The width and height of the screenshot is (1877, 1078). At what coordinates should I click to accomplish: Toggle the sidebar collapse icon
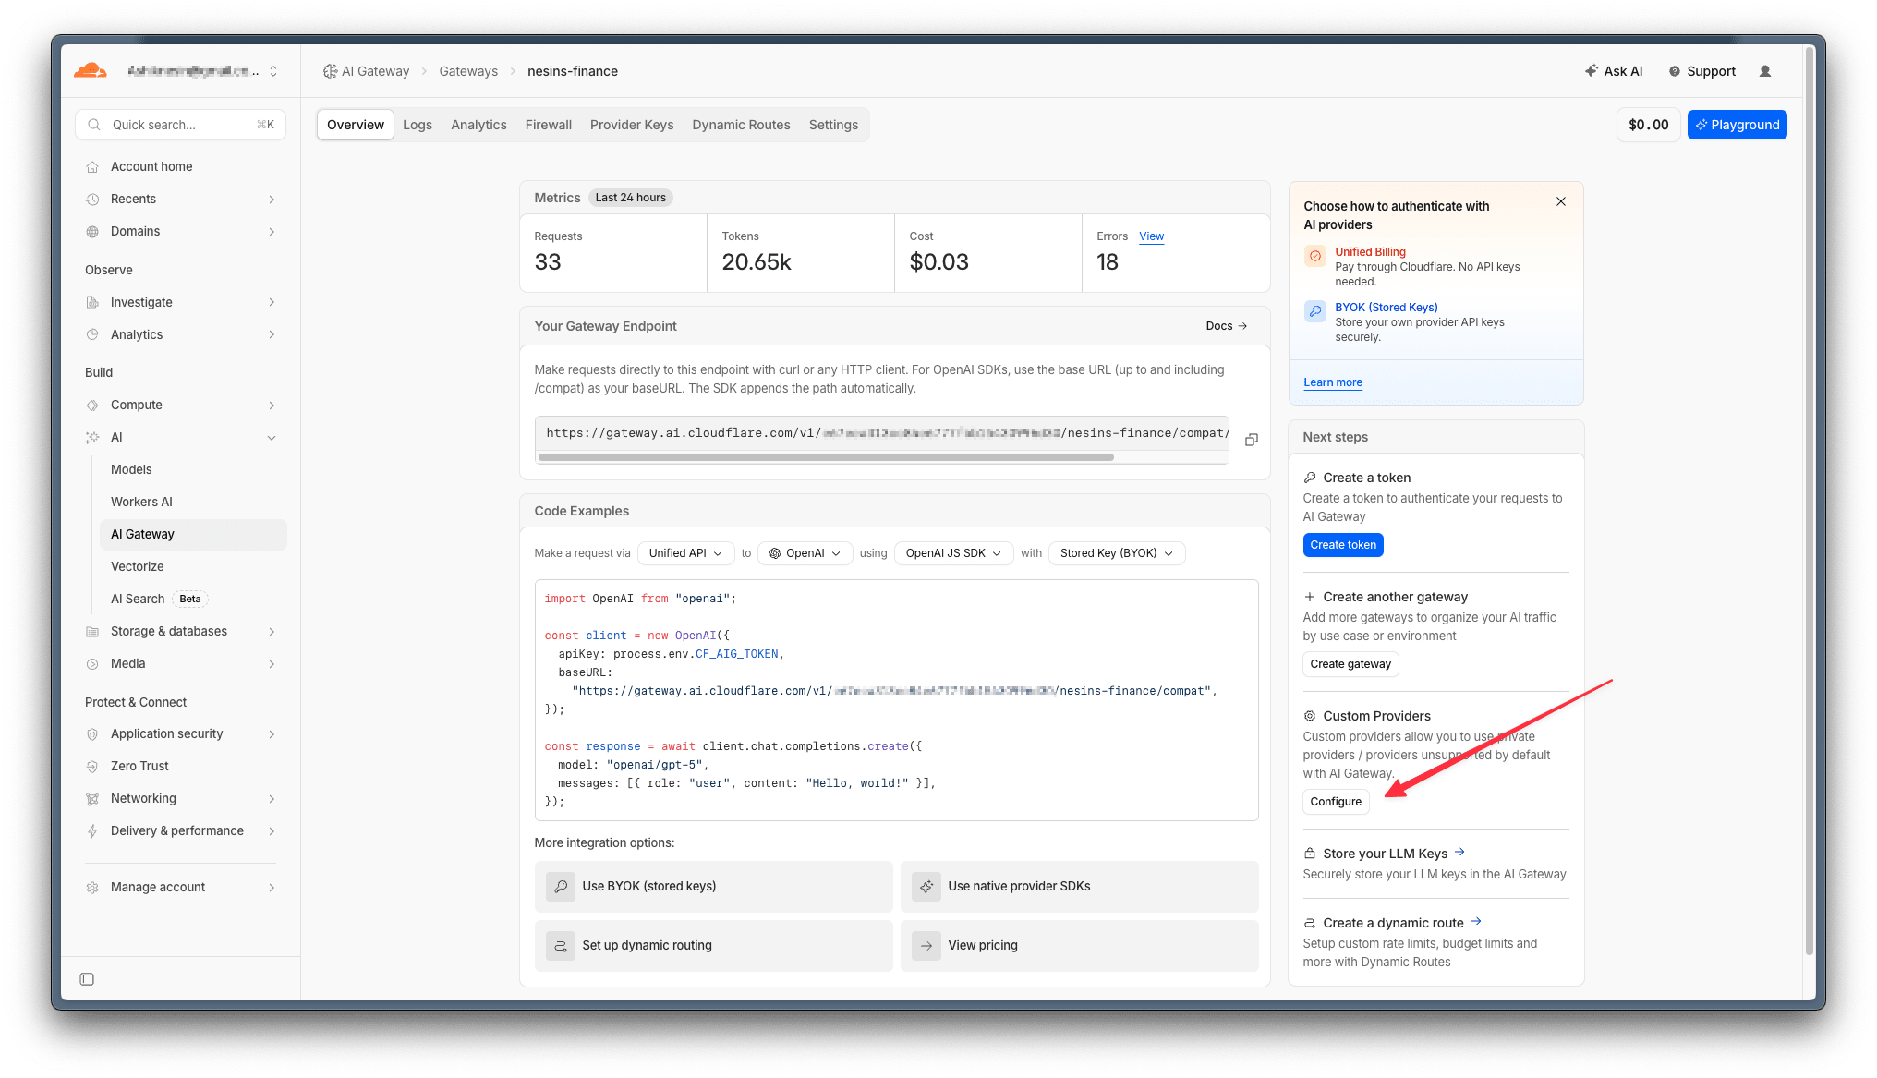(x=87, y=979)
